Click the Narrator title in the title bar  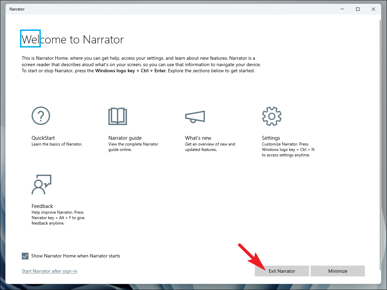click(x=17, y=9)
